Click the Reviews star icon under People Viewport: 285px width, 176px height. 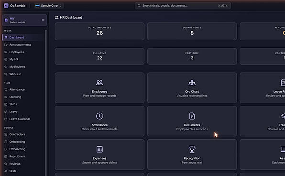(x=6, y=164)
